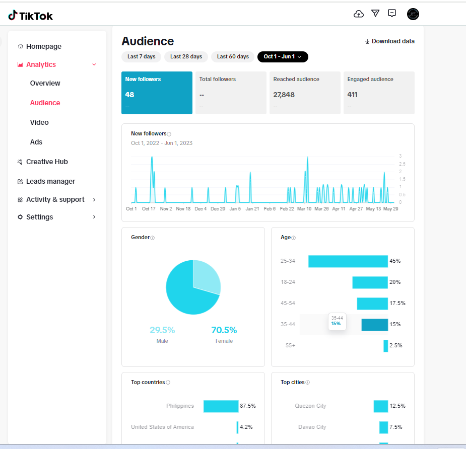
Task: Click the Leads manager edit icon
Action: pyautogui.click(x=20, y=181)
